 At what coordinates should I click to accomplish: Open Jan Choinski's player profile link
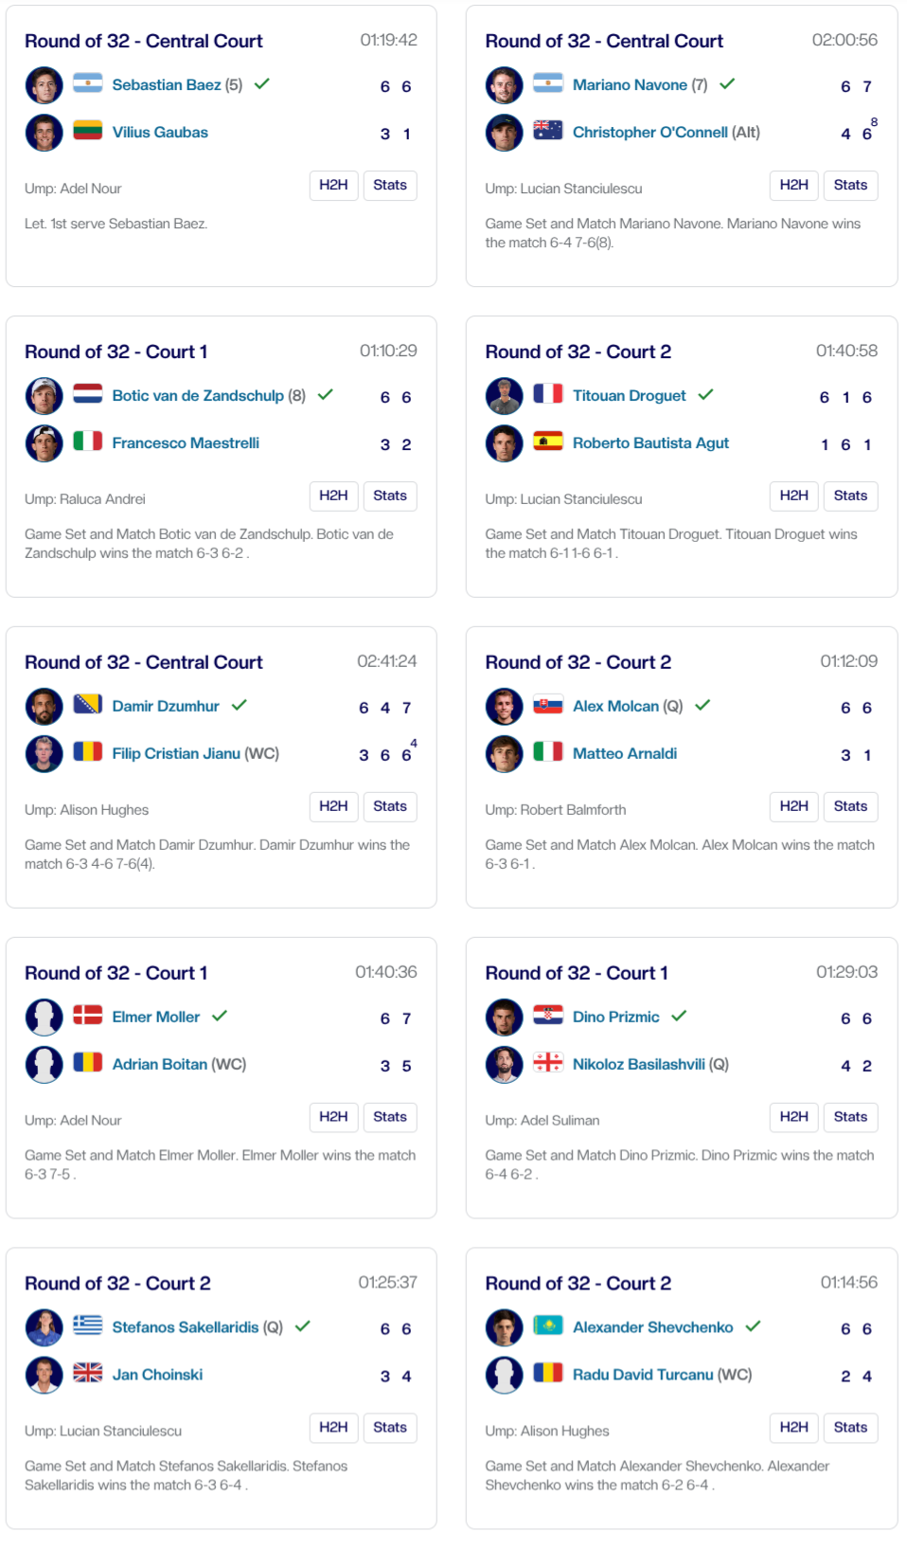[157, 1375]
